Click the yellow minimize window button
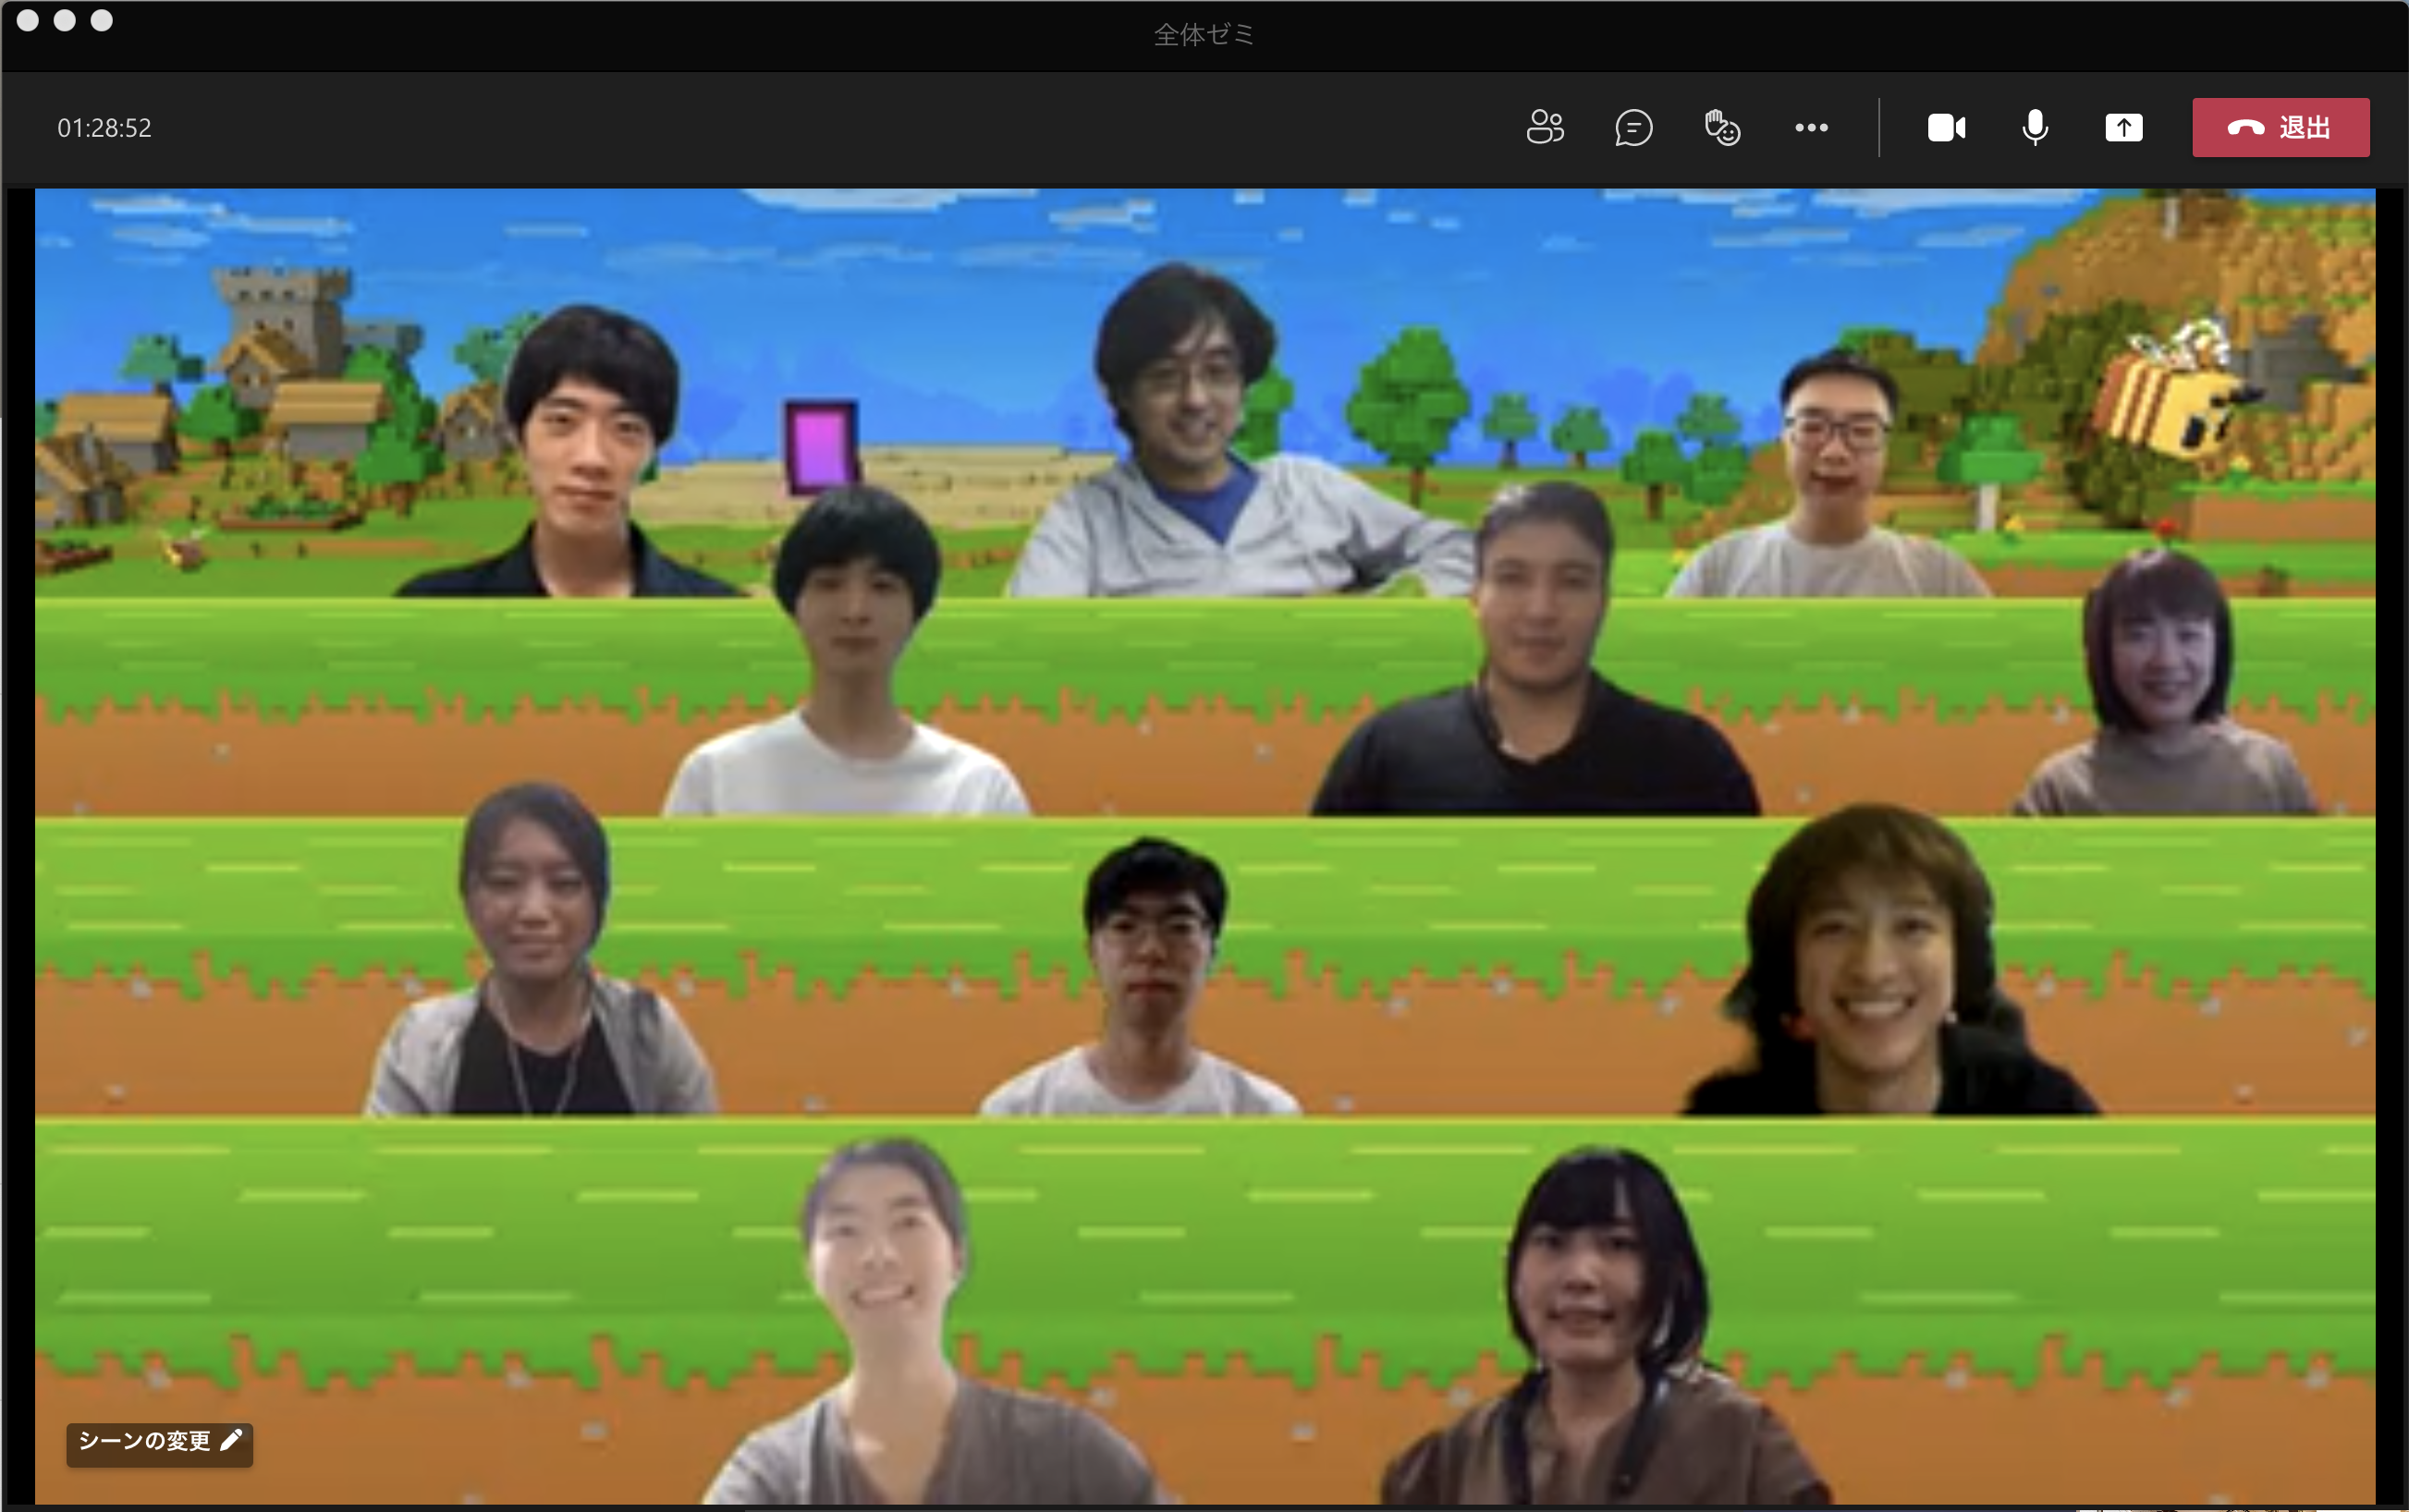Screen dimensions: 2409x1512 point(65,20)
